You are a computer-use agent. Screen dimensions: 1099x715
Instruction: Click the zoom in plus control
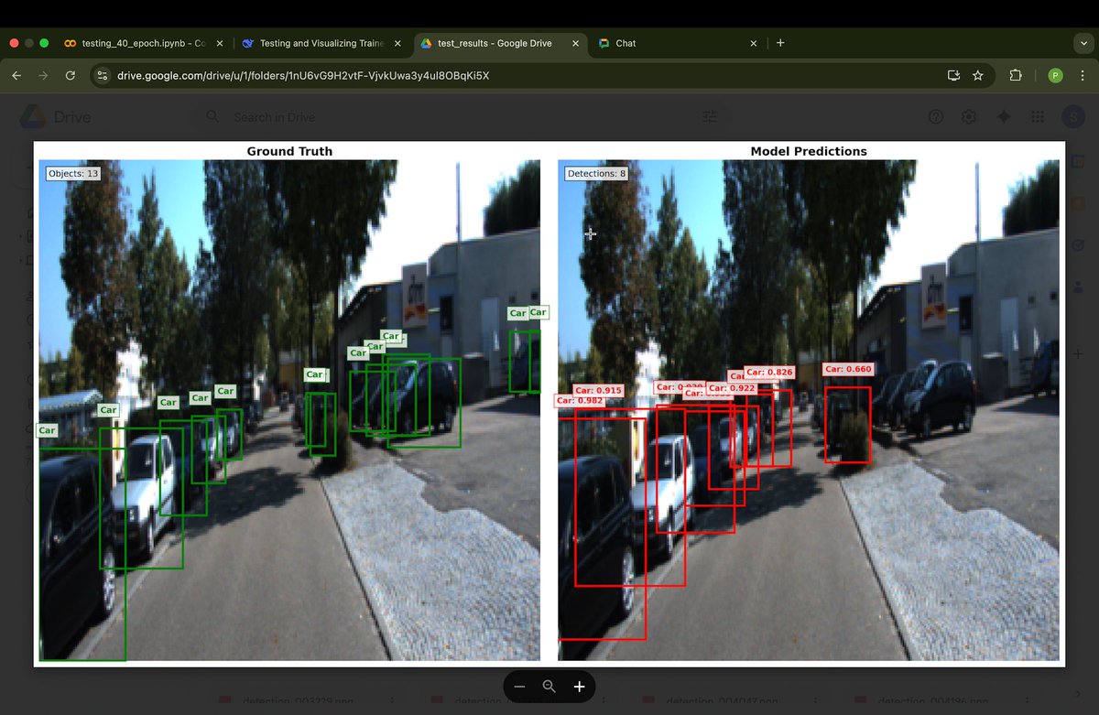point(578,687)
